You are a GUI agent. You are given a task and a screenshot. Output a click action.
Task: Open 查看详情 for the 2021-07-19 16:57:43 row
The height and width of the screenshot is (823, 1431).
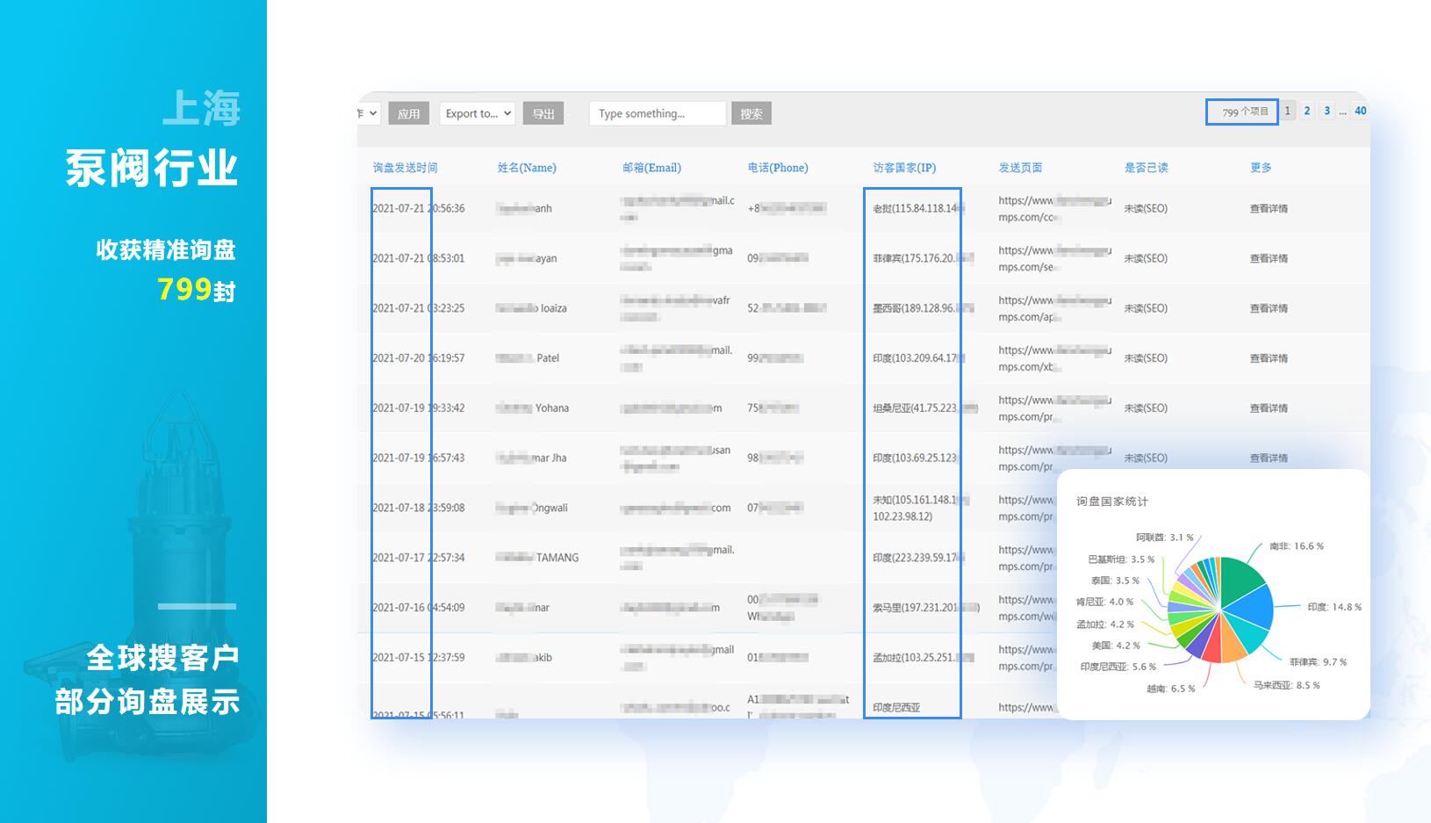(x=1269, y=458)
